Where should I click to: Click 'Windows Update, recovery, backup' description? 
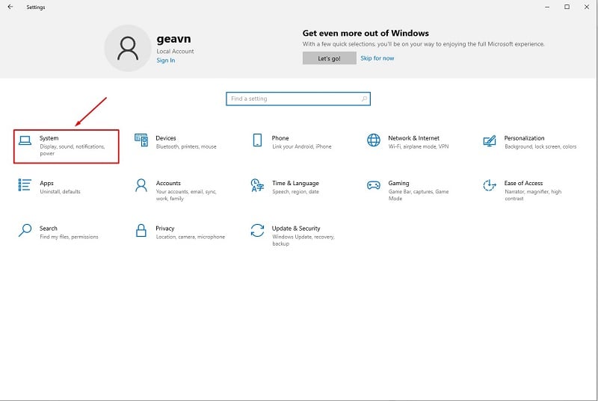(x=303, y=240)
